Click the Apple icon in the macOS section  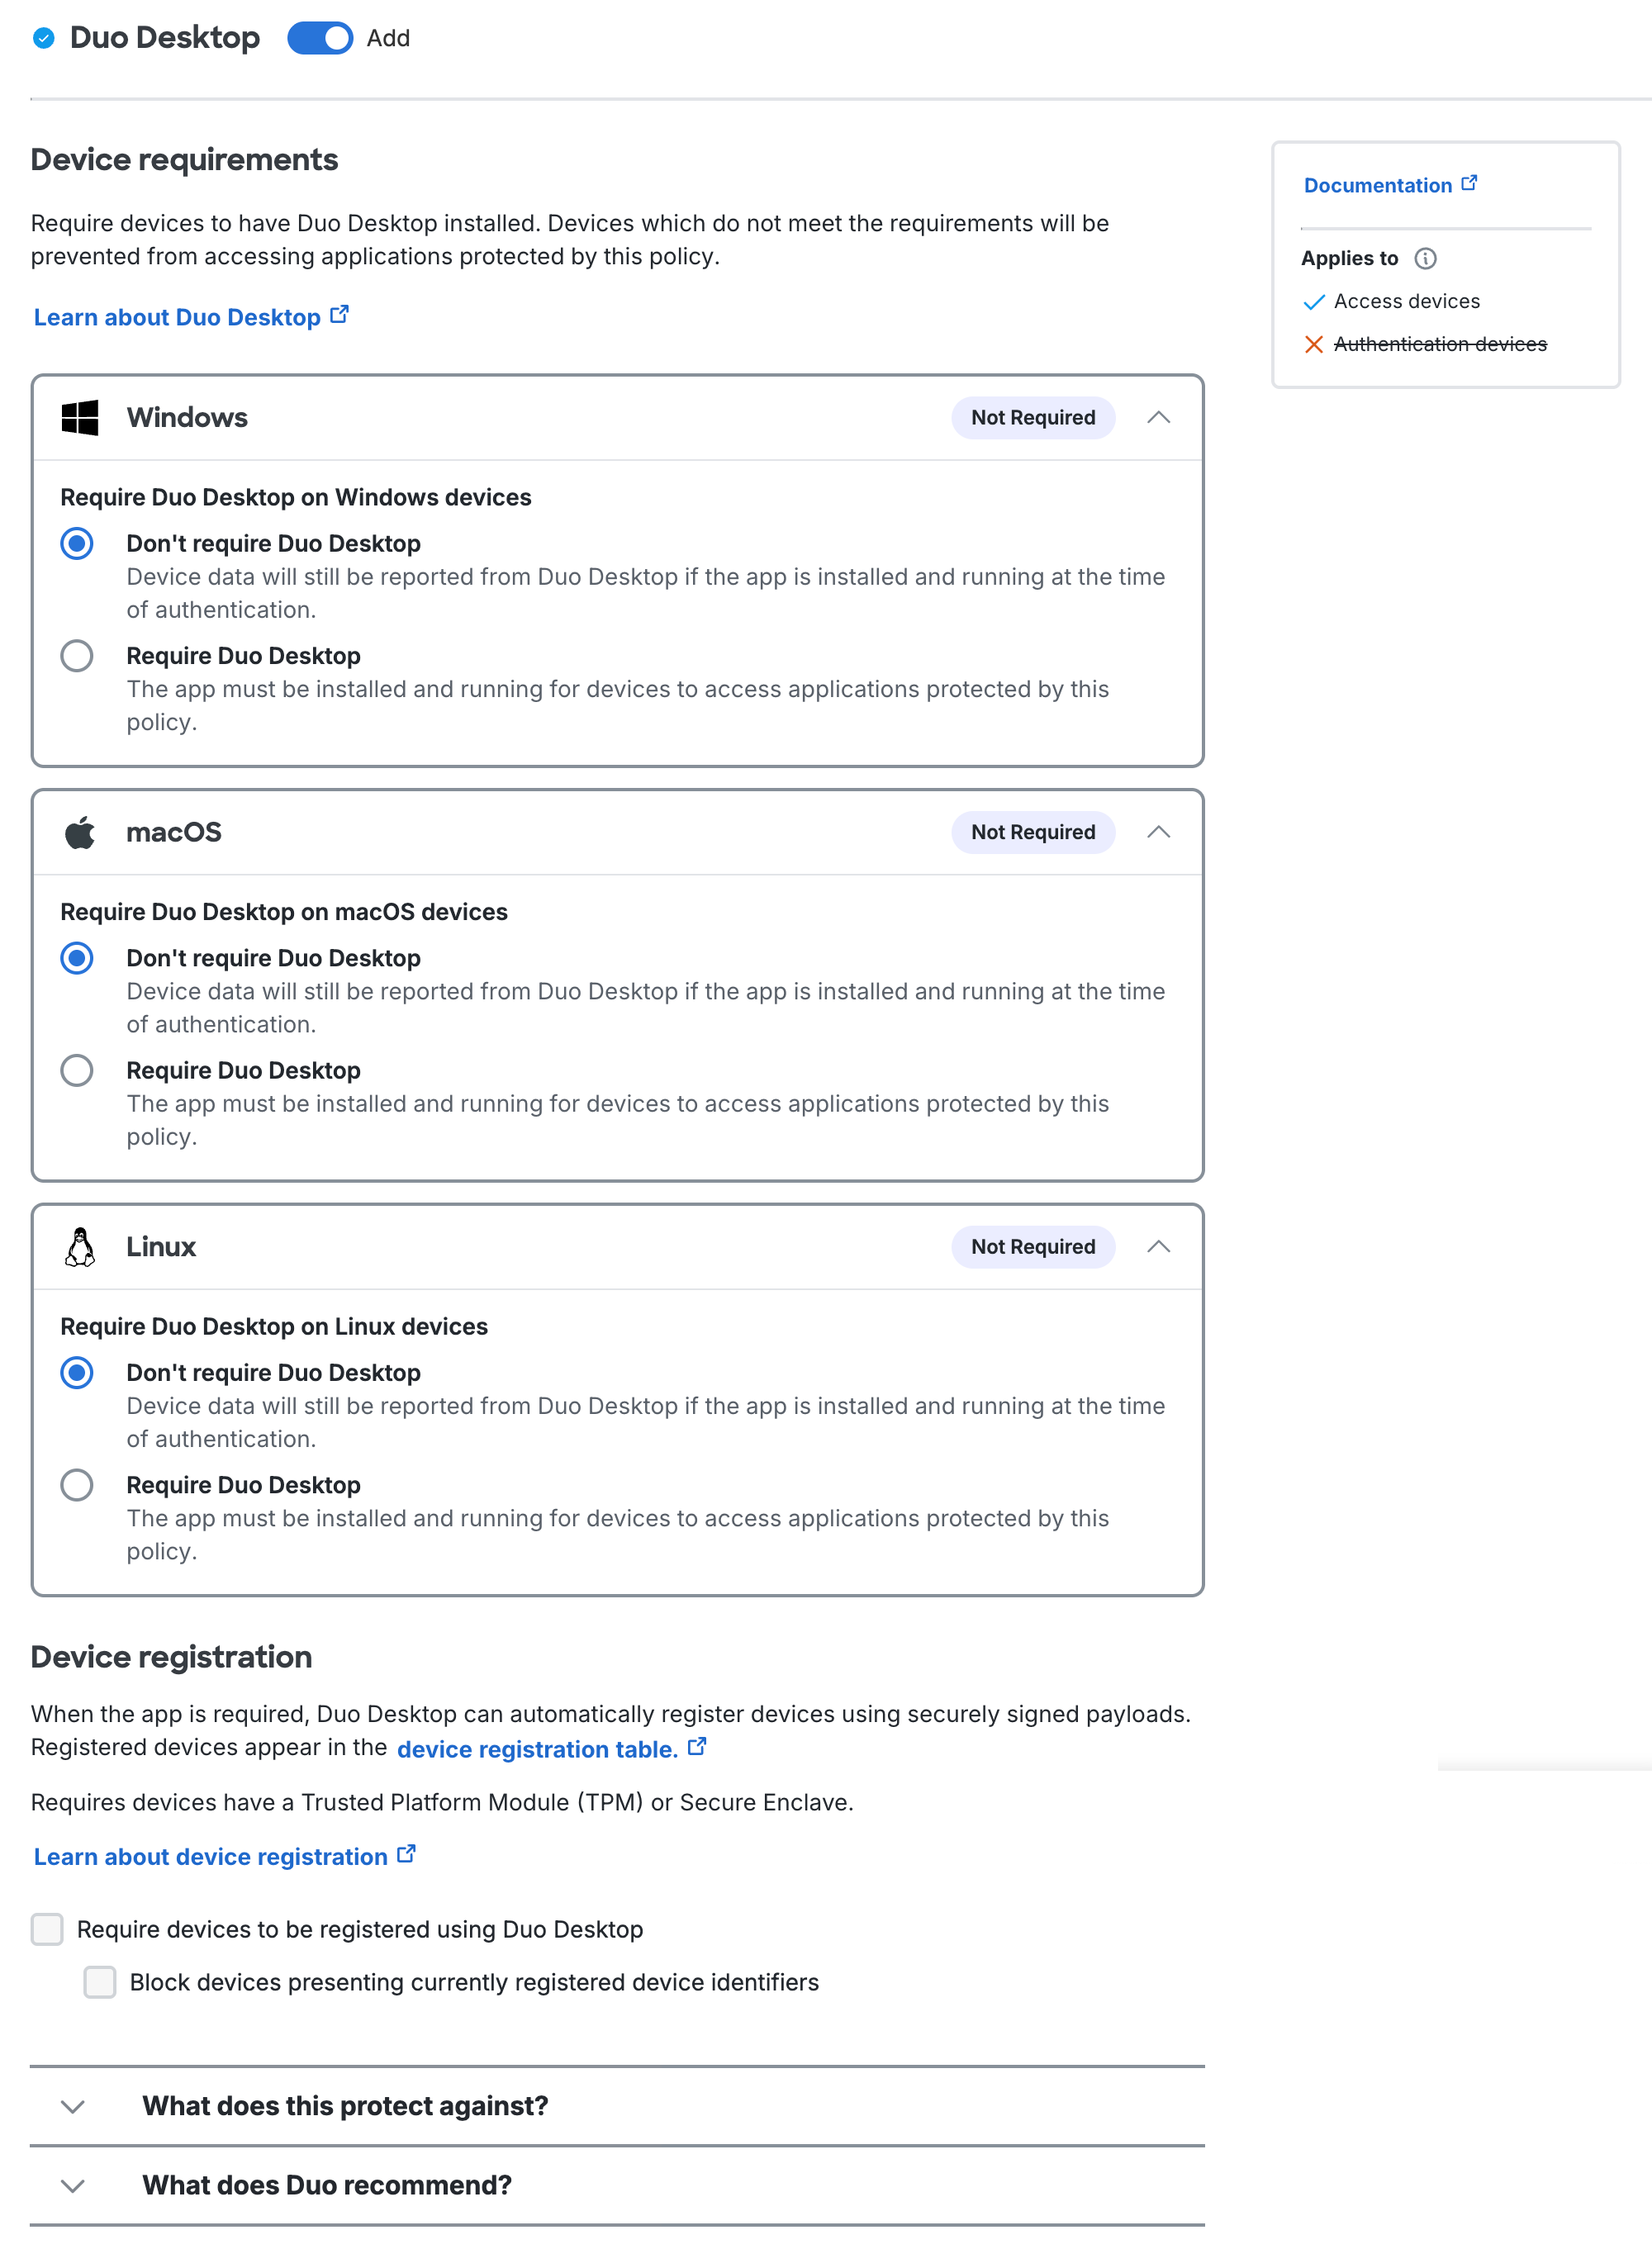(81, 832)
